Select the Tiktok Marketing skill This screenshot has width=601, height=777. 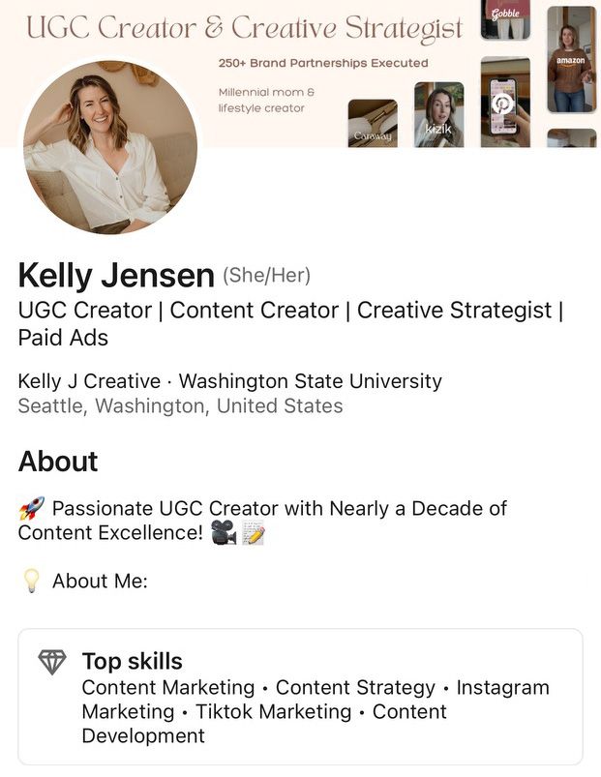274,712
